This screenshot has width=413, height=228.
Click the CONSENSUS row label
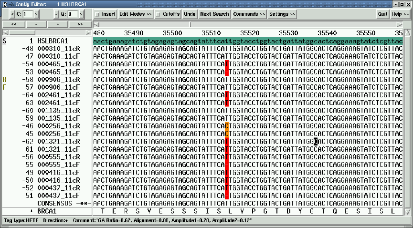(54, 203)
